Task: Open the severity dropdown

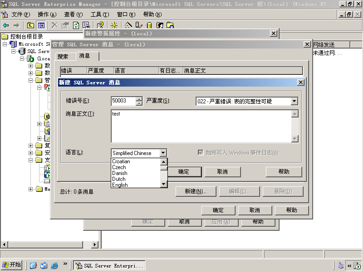Action: pos(294,101)
